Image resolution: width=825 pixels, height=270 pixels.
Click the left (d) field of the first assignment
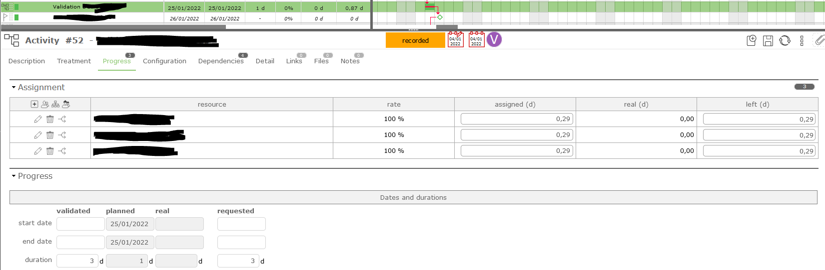click(x=759, y=119)
